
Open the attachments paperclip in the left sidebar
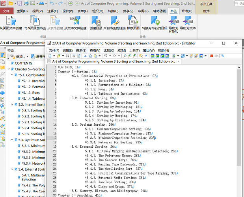tap(2, 74)
